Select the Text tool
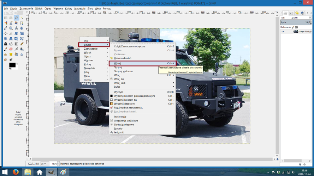The image size is (314, 176). click(x=6, y=44)
